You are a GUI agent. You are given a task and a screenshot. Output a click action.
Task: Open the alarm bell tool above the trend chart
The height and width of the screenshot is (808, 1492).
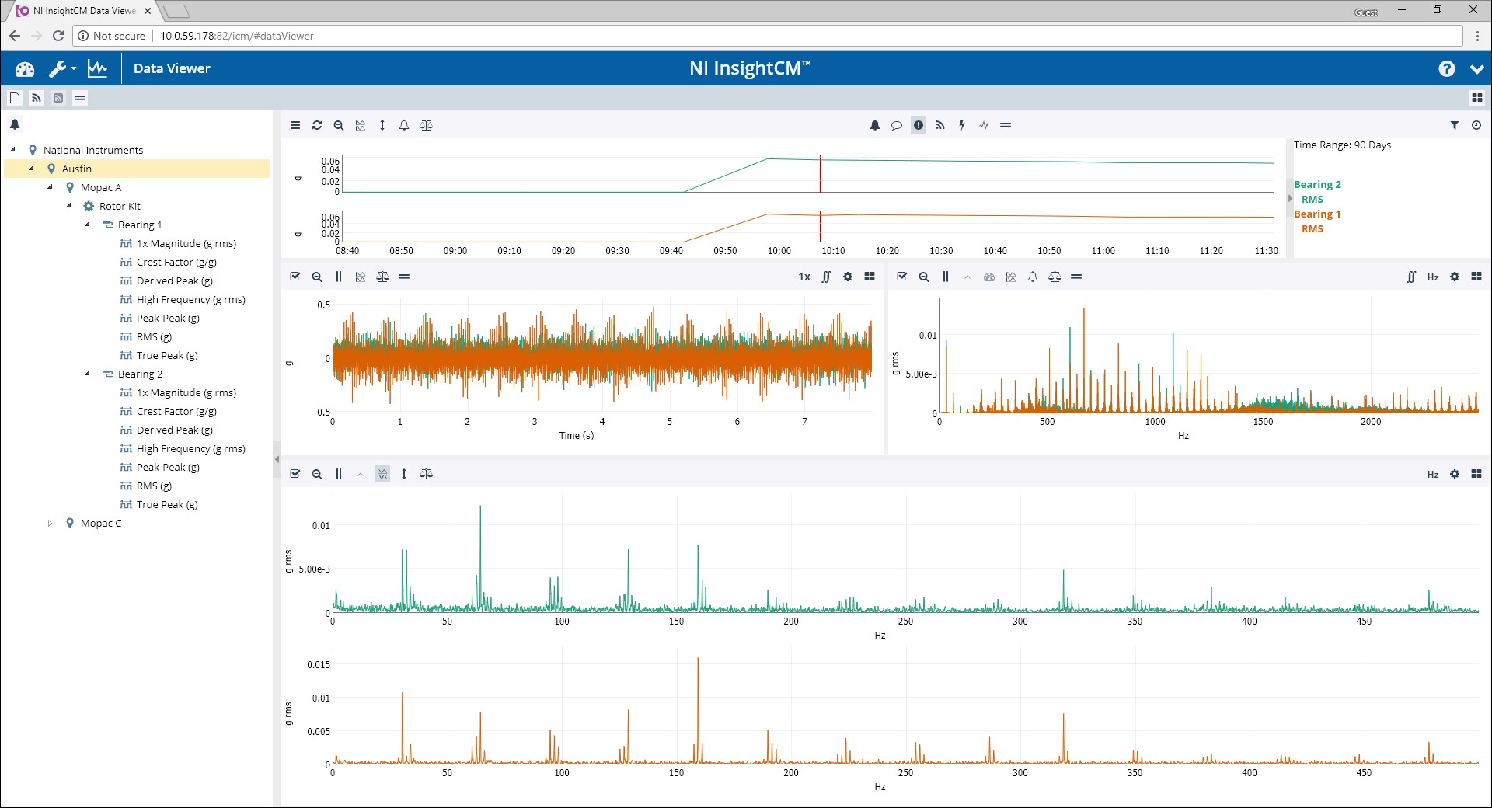pyautogui.click(x=403, y=124)
